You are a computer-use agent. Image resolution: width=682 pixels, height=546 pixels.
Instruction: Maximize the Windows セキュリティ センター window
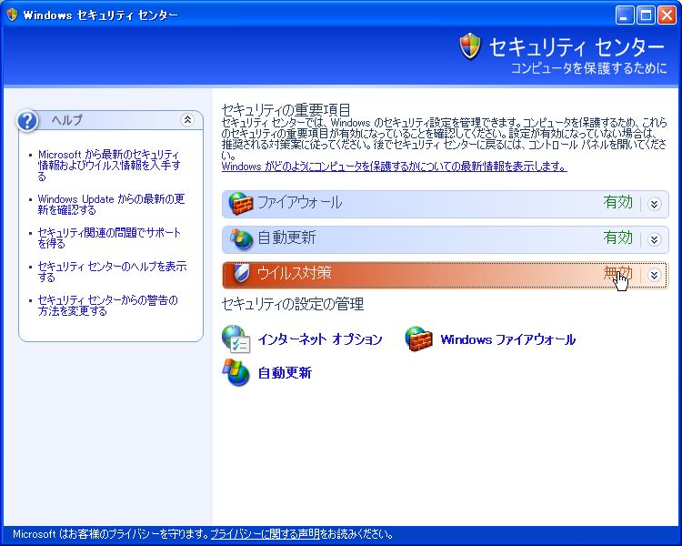(x=646, y=15)
